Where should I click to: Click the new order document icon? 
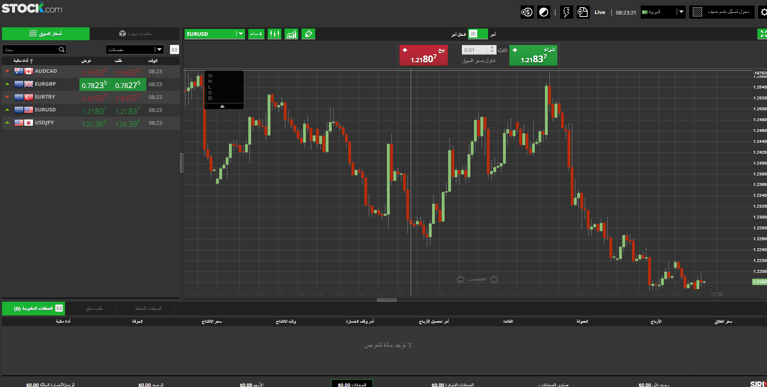[x=583, y=12]
